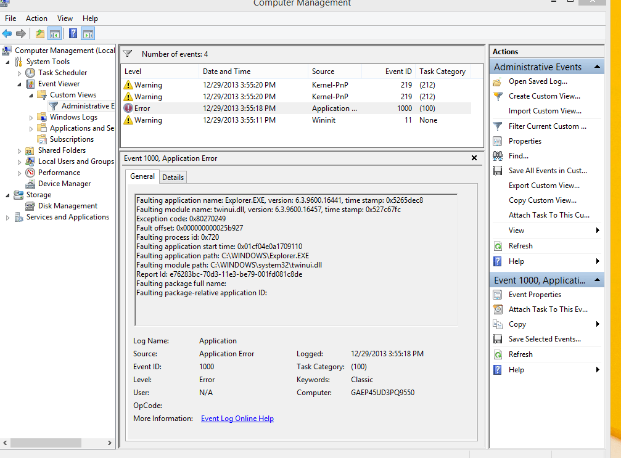Click the Find binoculars icon
621x458 pixels.
498,156
